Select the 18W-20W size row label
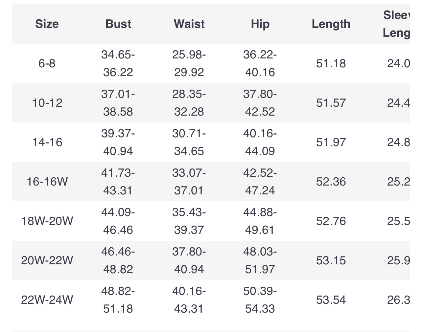The height and width of the screenshot is (332, 422). point(47,221)
